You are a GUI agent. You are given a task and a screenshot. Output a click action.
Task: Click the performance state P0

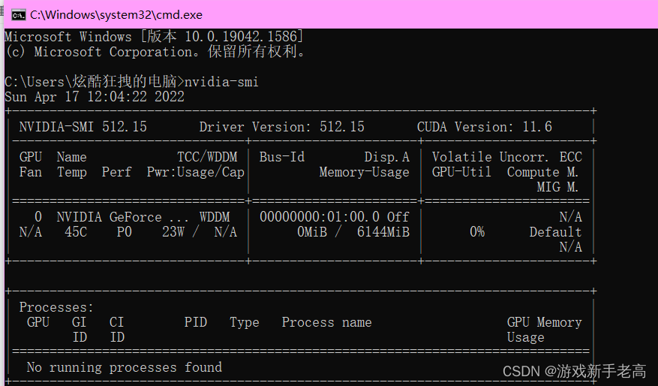coord(125,232)
